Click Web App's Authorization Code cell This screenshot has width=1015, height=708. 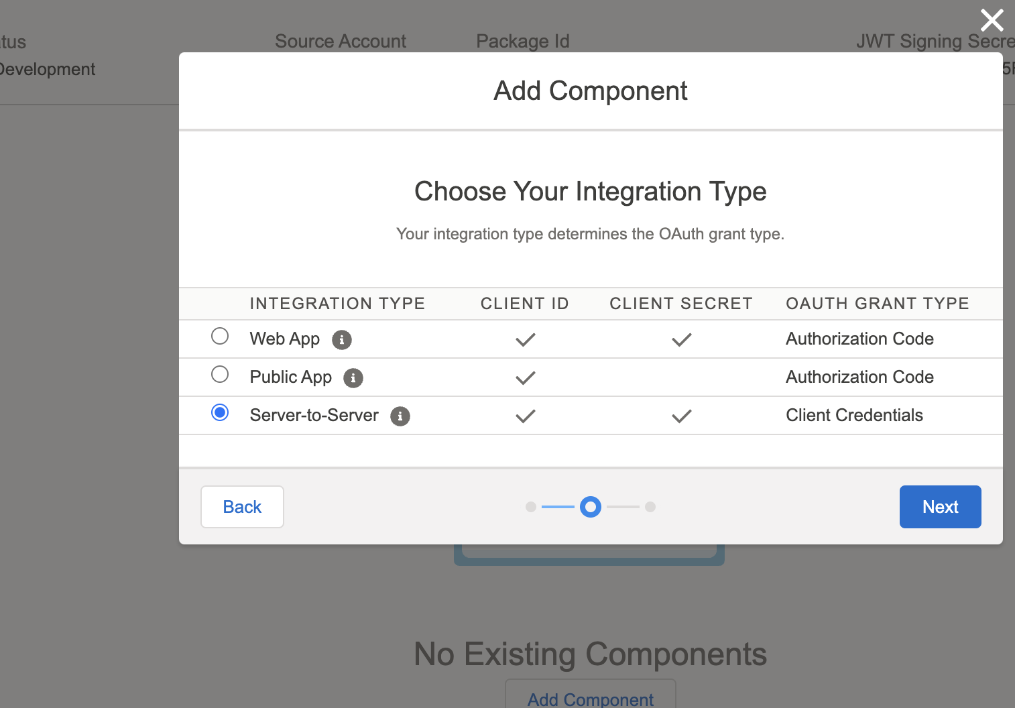(x=860, y=339)
